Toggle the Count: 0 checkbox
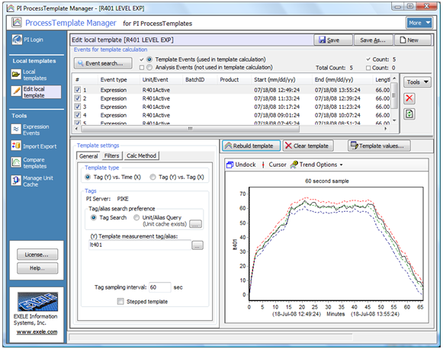The image size is (443, 349). coord(368,68)
